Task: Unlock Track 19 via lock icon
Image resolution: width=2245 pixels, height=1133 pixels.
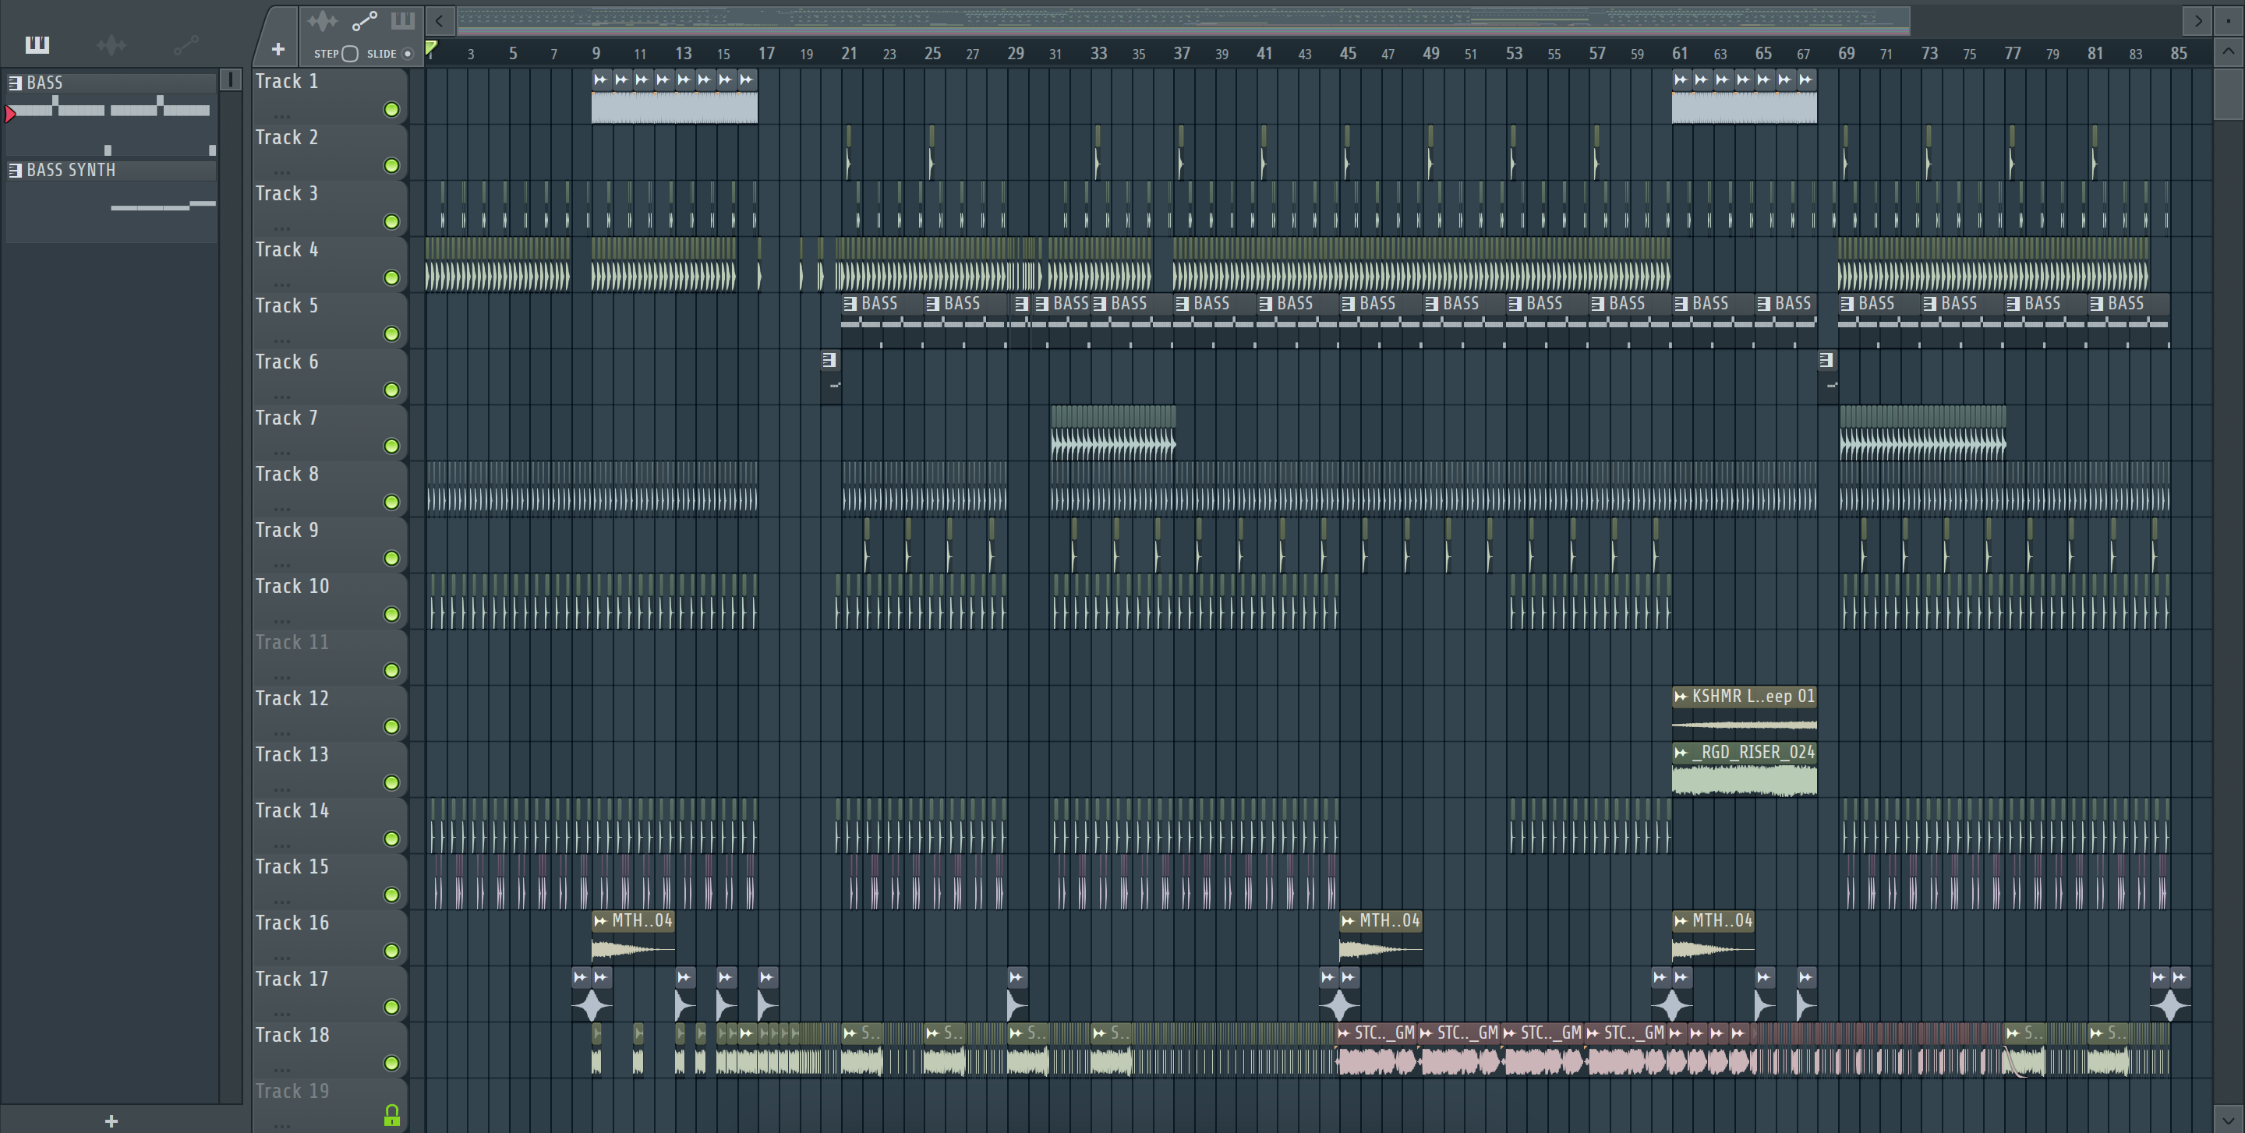Action: tap(391, 1116)
